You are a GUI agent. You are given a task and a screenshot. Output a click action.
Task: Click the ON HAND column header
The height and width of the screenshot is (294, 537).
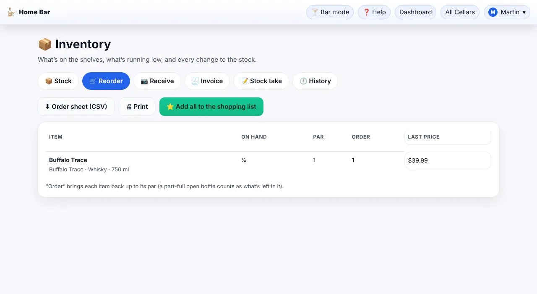[254, 137]
